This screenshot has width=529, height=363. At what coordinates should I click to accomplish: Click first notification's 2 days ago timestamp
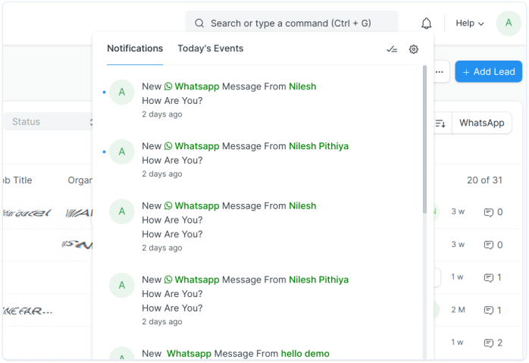click(x=162, y=114)
